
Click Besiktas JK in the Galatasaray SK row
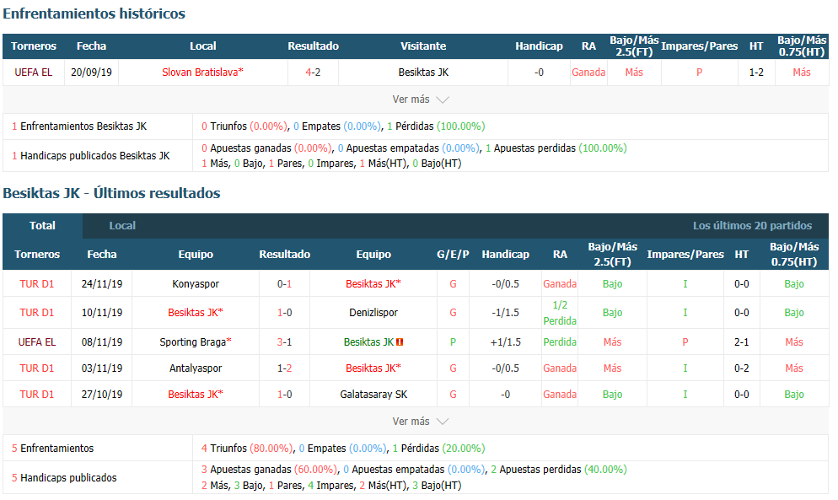click(x=196, y=394)
